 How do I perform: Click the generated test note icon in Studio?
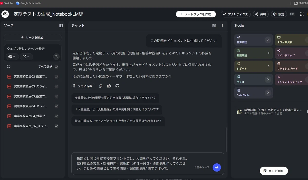(239, 111)
